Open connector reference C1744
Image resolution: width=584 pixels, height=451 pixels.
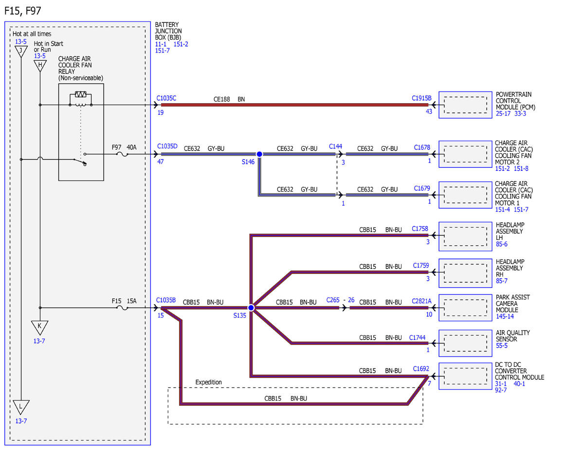pos(417,337)
